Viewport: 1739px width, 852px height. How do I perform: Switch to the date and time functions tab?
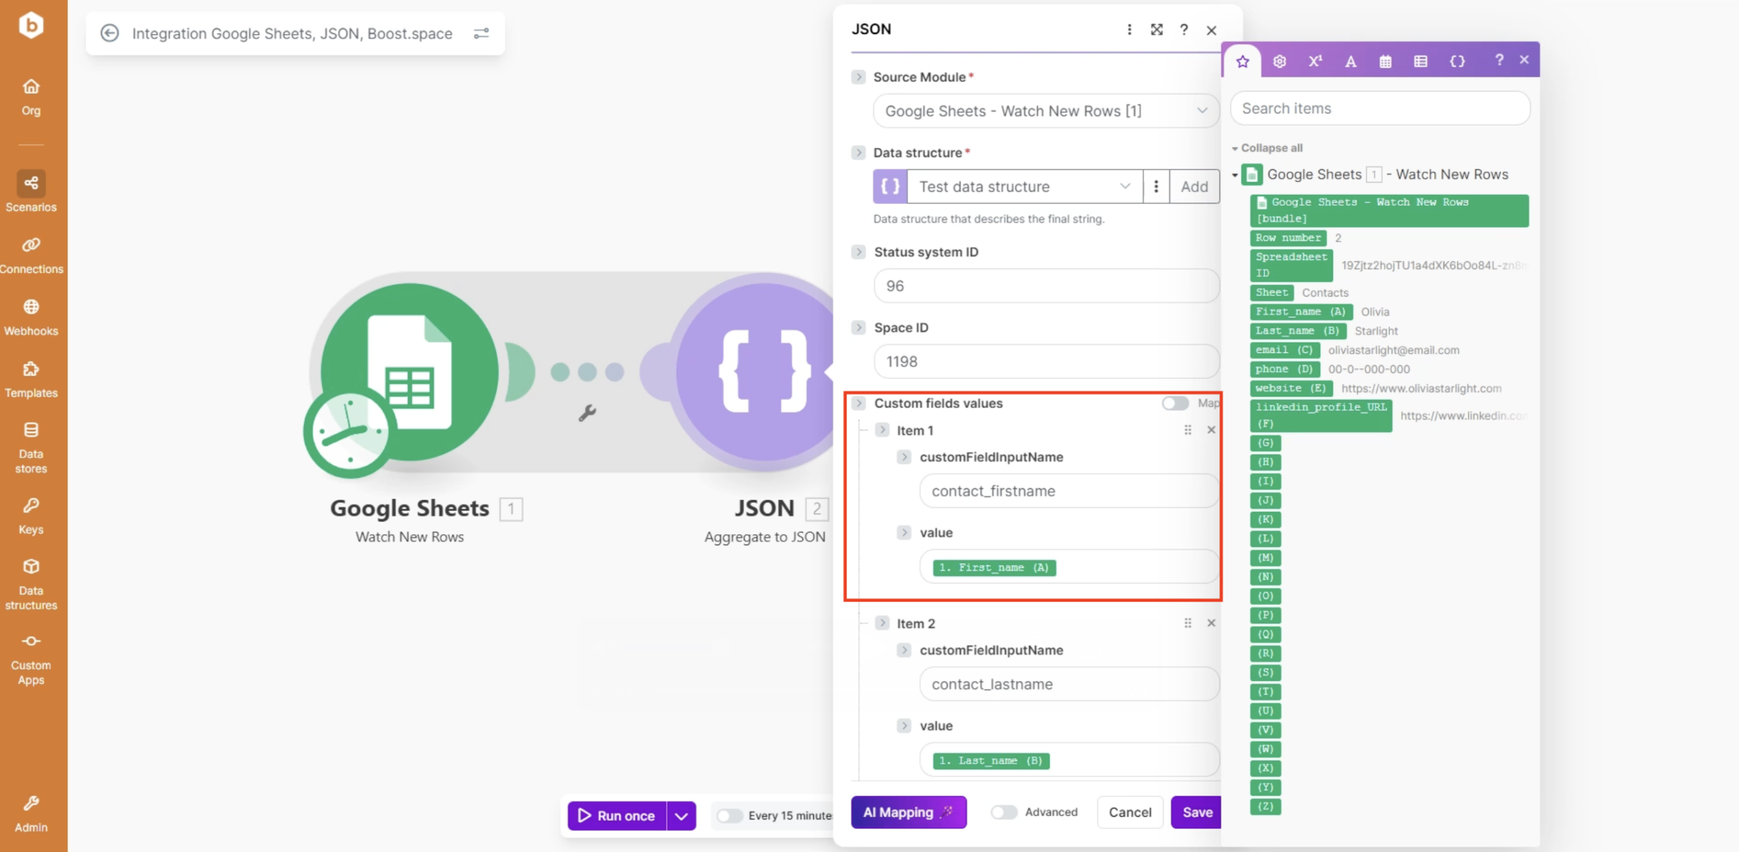pos(1385,62)
